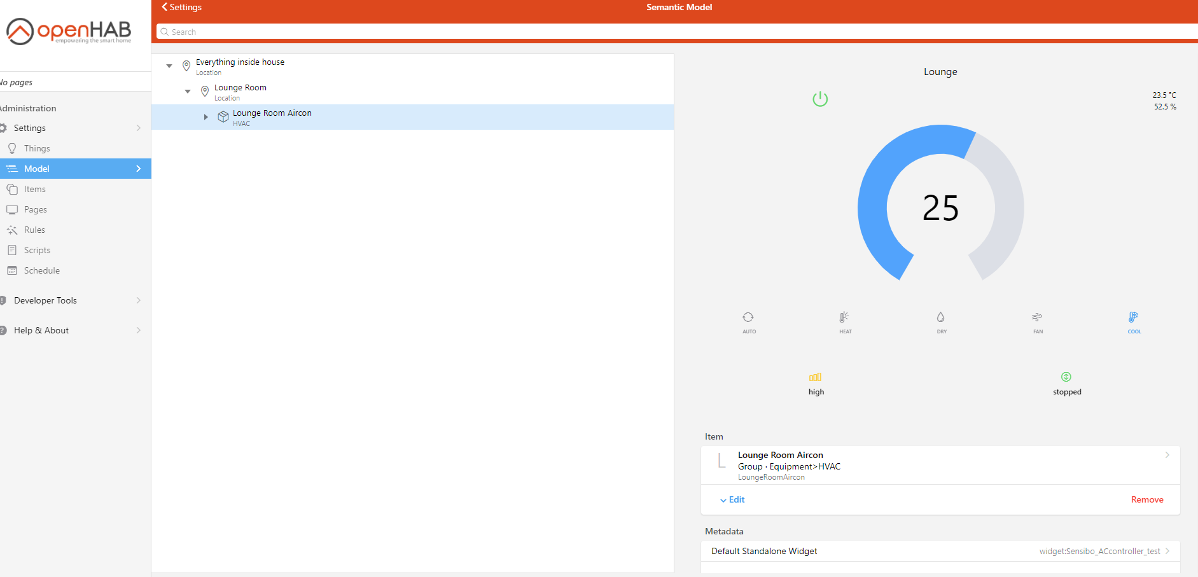Click the openHAB logo
The width and height of the screenshot is (1198, 577).
click(69, 31)
